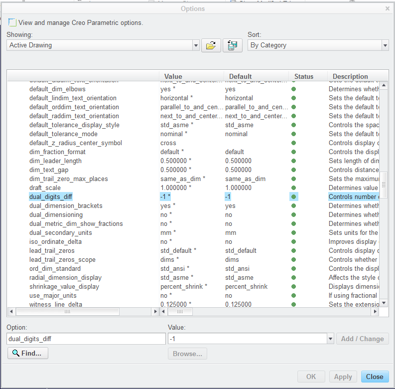Click the 'percent_shrink *' value cell

click(x=184, y=287)
